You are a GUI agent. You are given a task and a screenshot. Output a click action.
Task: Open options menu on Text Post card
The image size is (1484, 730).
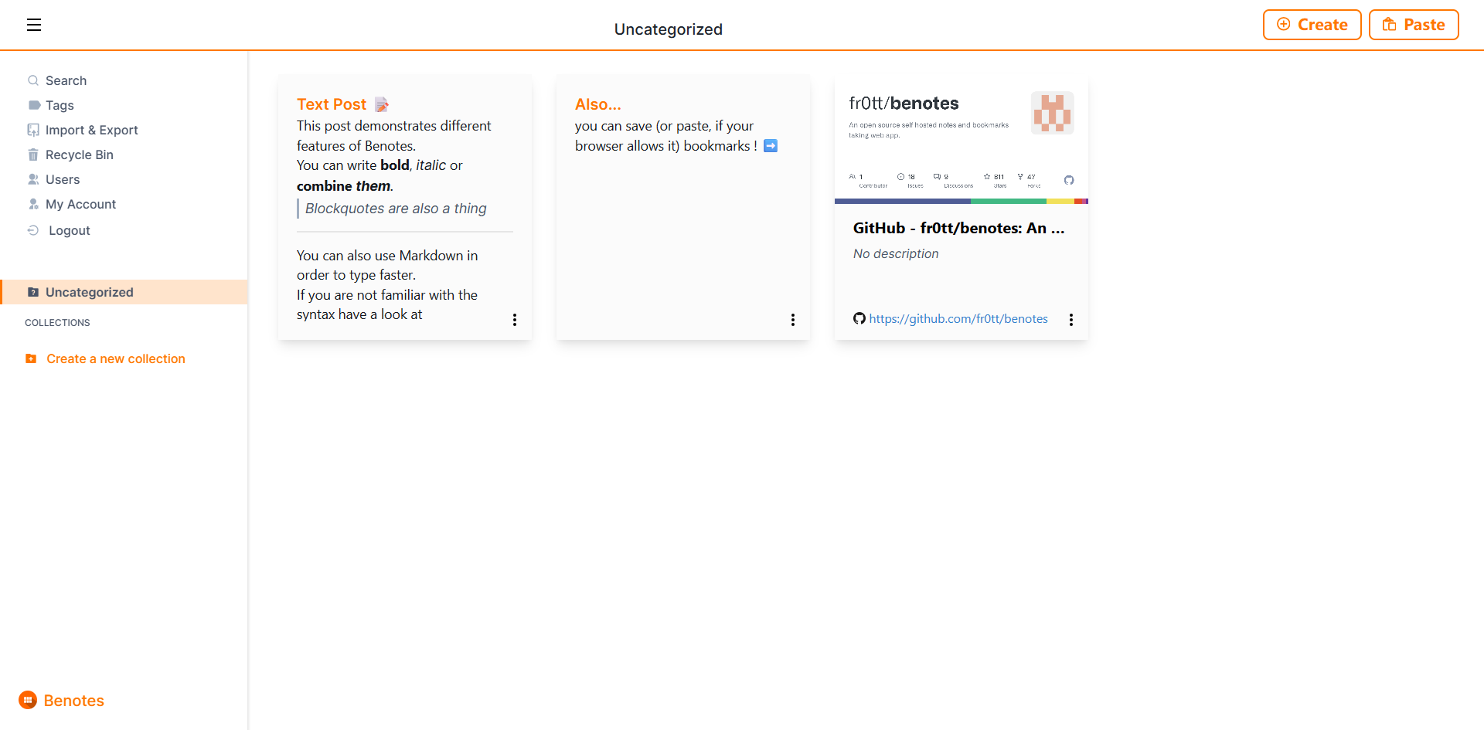[x=515, y=320]
